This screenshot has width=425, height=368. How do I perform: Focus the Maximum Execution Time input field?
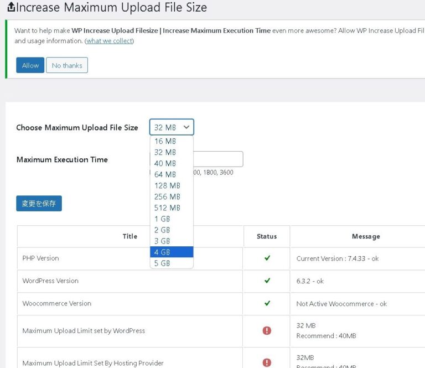coord(219,159)
